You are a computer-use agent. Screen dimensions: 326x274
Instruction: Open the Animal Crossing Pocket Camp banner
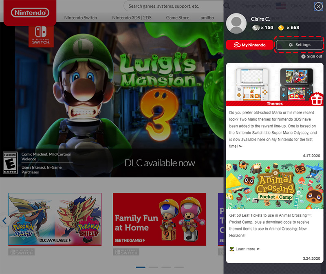coord(275,184)
